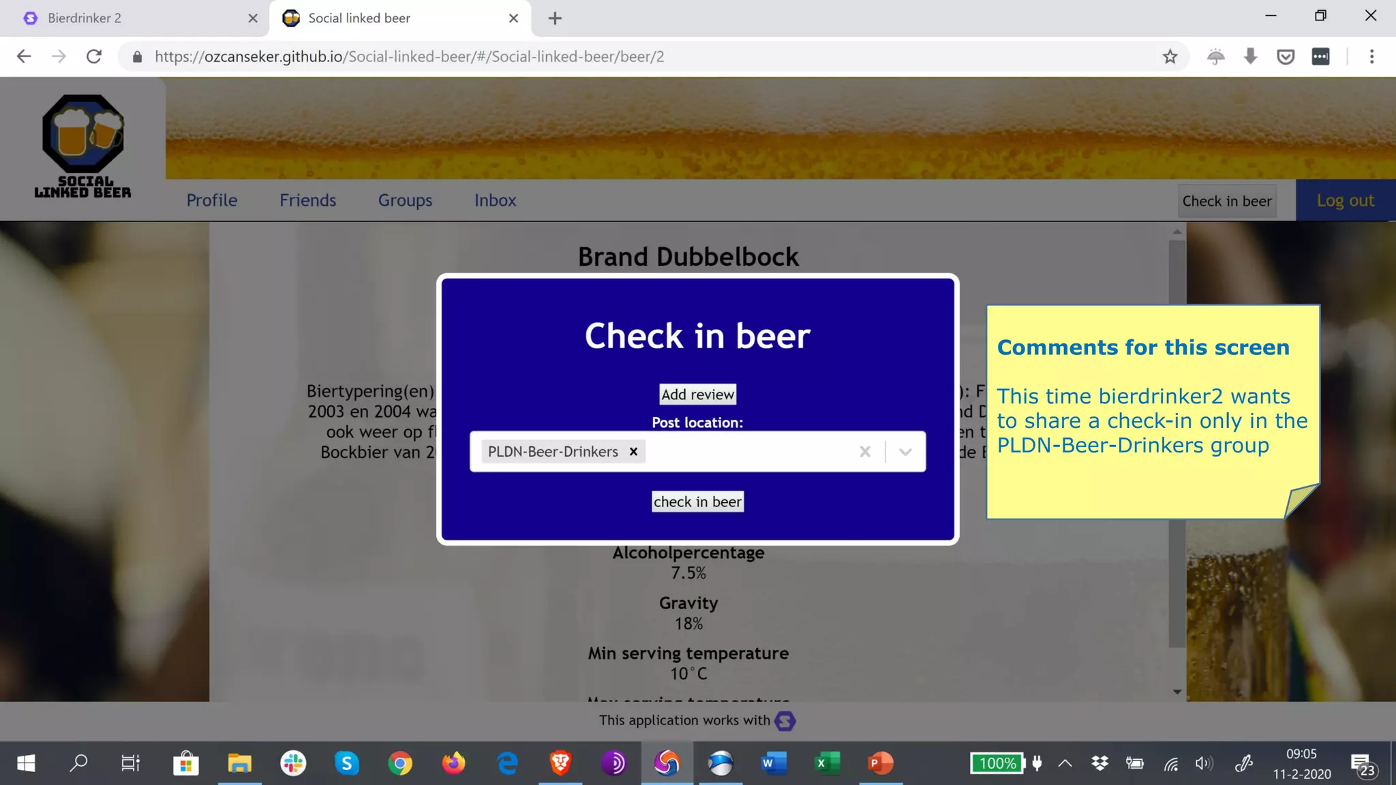This screenshot has width=1396, height=785.
Task: Reload the current page
Action: 94,57
